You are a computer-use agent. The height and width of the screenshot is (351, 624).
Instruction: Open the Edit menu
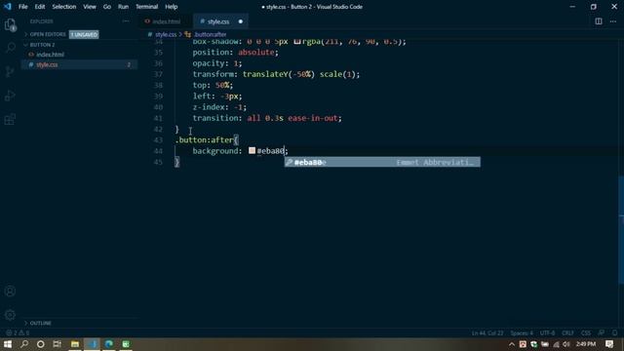[39, 7]
